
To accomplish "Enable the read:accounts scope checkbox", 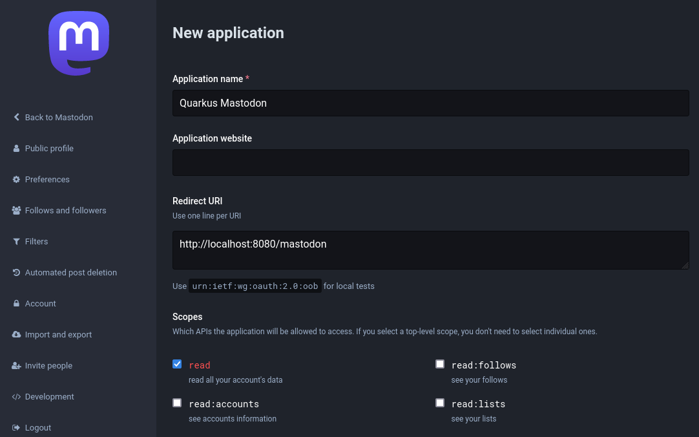I will coord(177,403).
